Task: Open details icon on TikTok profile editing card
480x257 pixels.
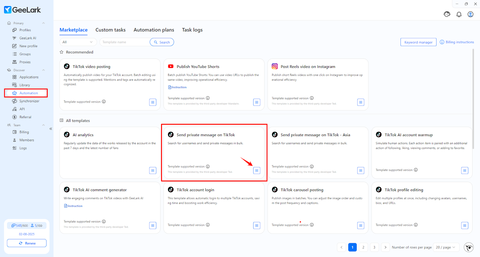Action: tap(465, 226)
